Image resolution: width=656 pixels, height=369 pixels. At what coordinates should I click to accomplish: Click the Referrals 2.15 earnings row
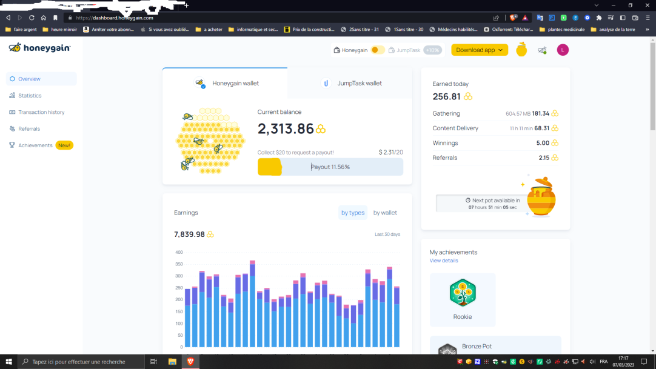coord(495,158)
